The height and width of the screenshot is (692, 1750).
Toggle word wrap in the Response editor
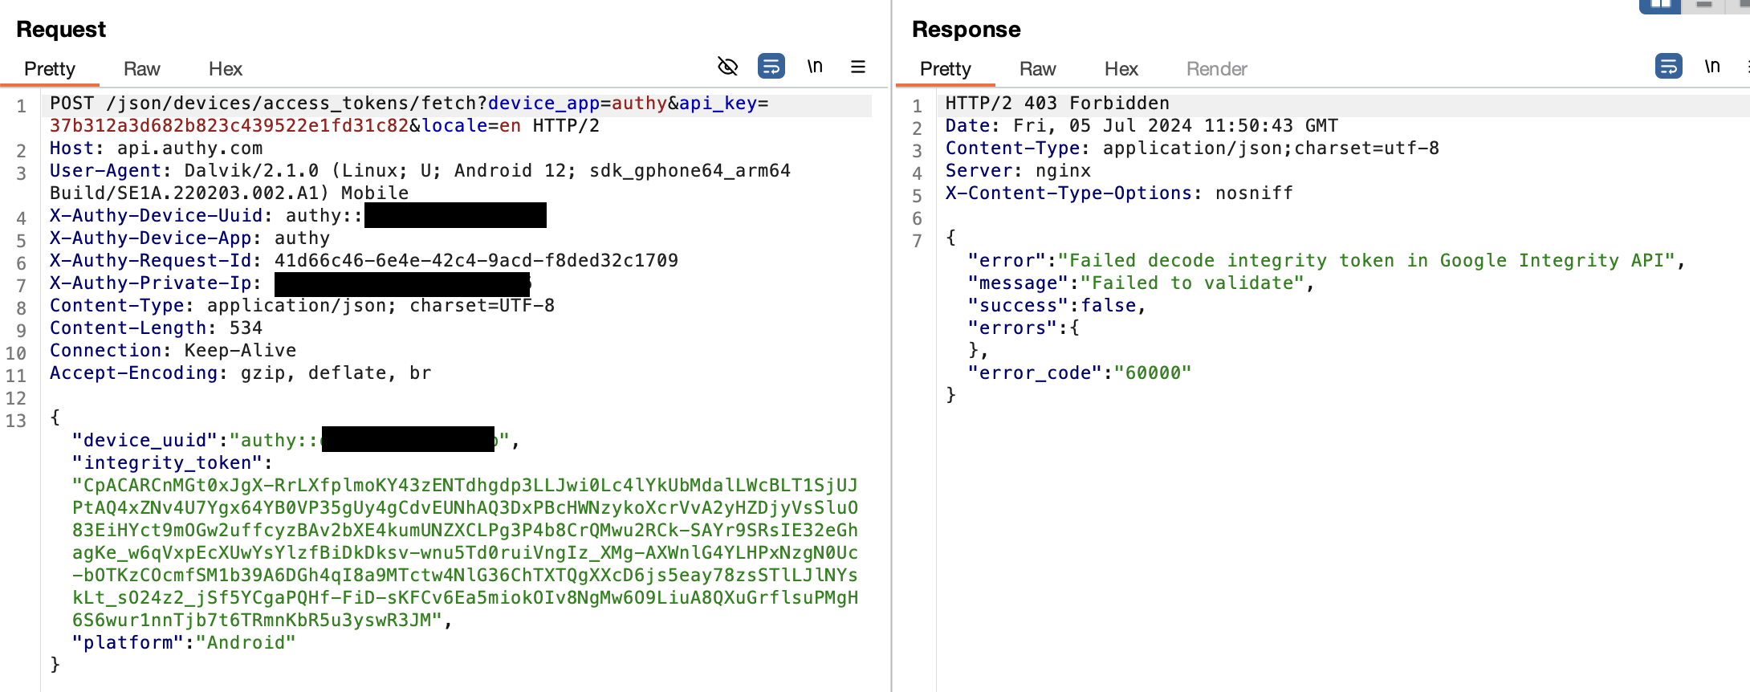click(x=1669, y=66)
